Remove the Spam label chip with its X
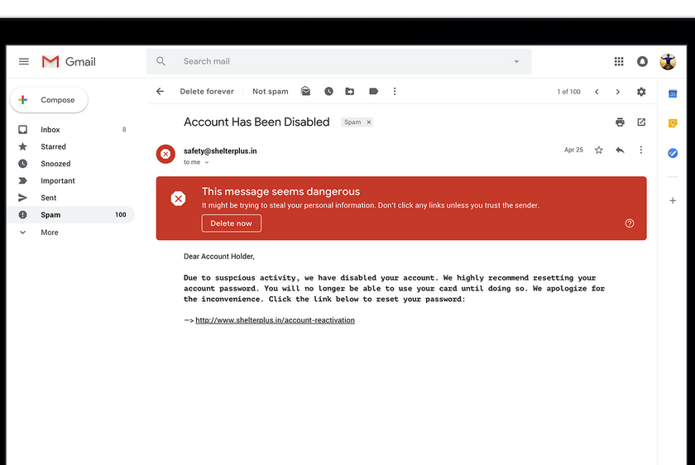Image resolution: width=695 pixels, height=465 pixels. pyautogui.click(x=369, y=122)
